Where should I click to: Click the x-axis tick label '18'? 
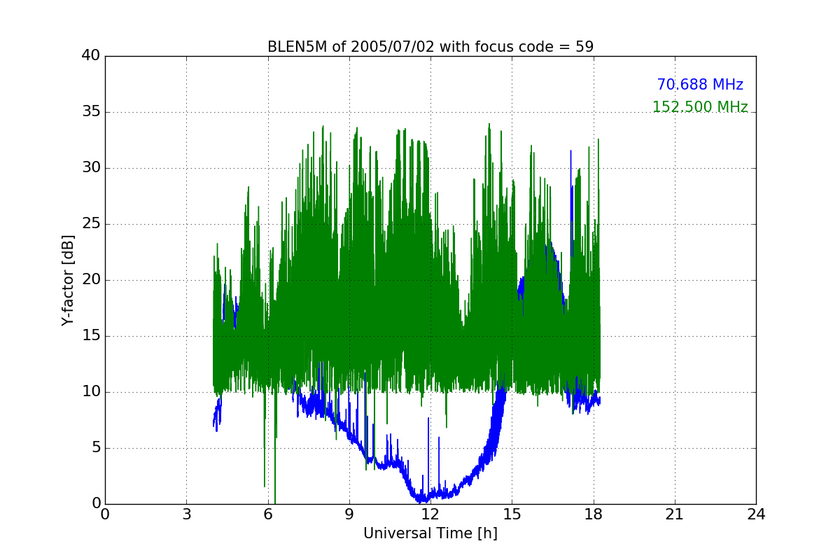coord(594,514)
